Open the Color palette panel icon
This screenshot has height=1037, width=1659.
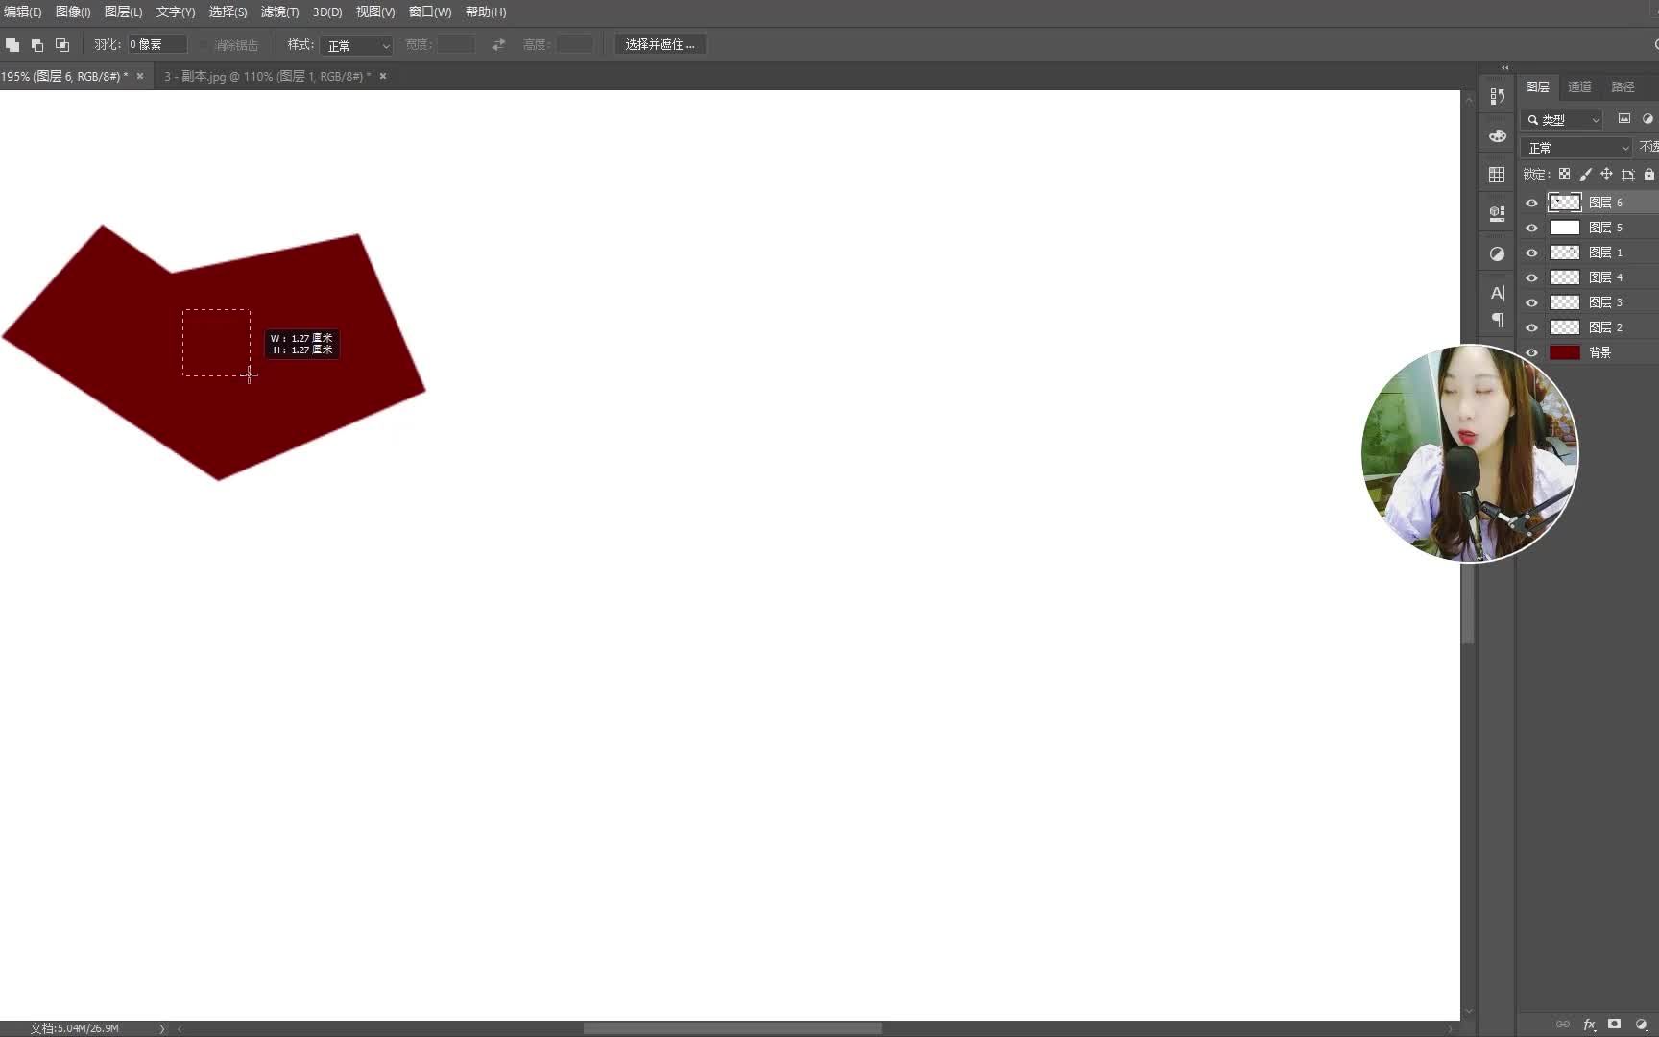tap(1497, 135)
